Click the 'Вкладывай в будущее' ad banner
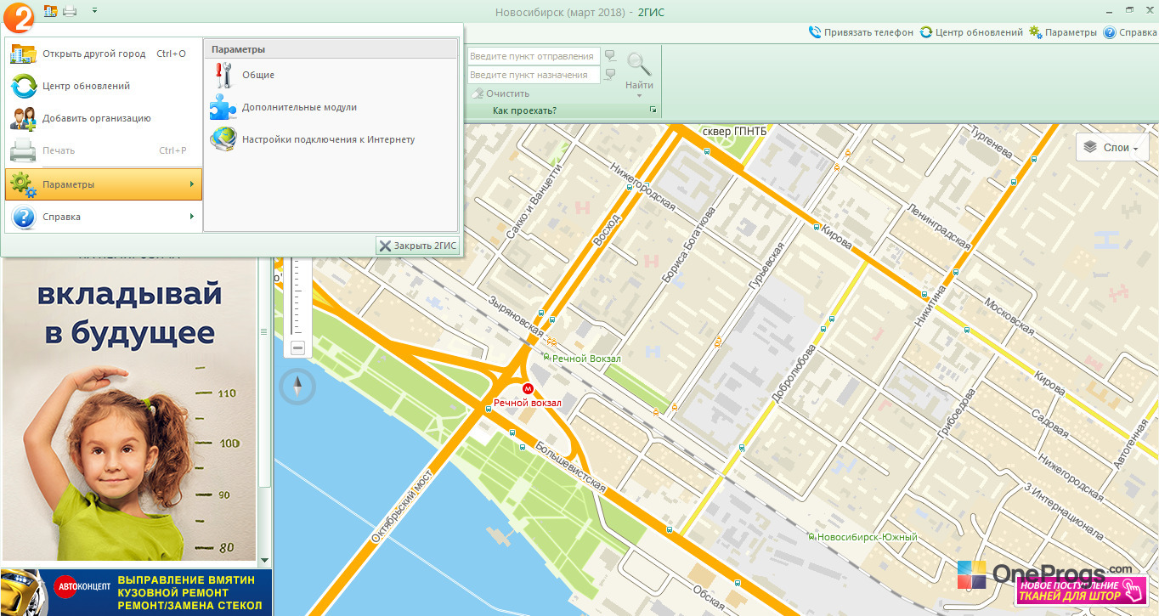The width and height of the screenshot is (1159, 616). (128, 409)
